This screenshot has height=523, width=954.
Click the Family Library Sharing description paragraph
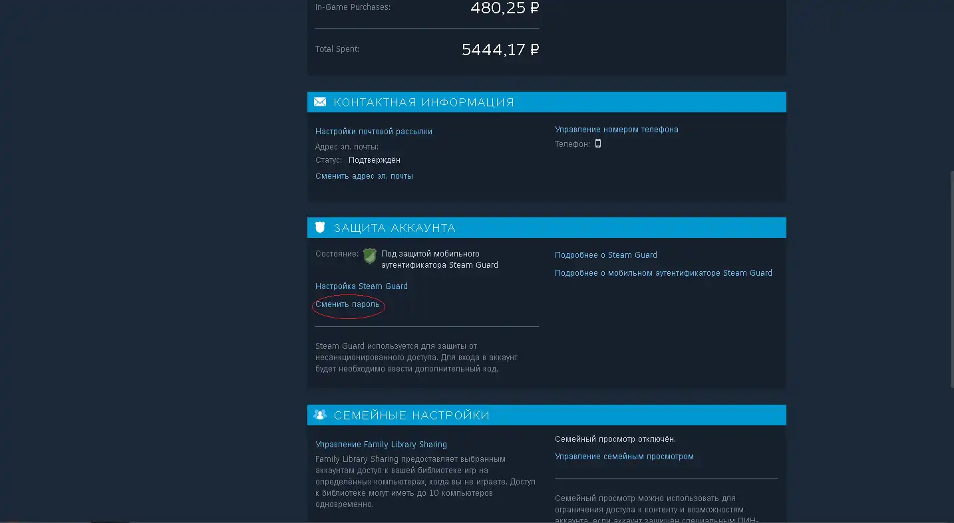(425, 482)
